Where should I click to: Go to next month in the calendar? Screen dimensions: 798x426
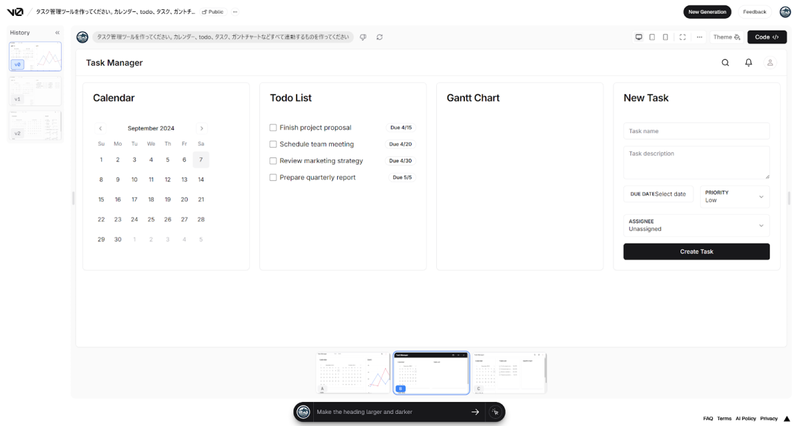(201, 128)
